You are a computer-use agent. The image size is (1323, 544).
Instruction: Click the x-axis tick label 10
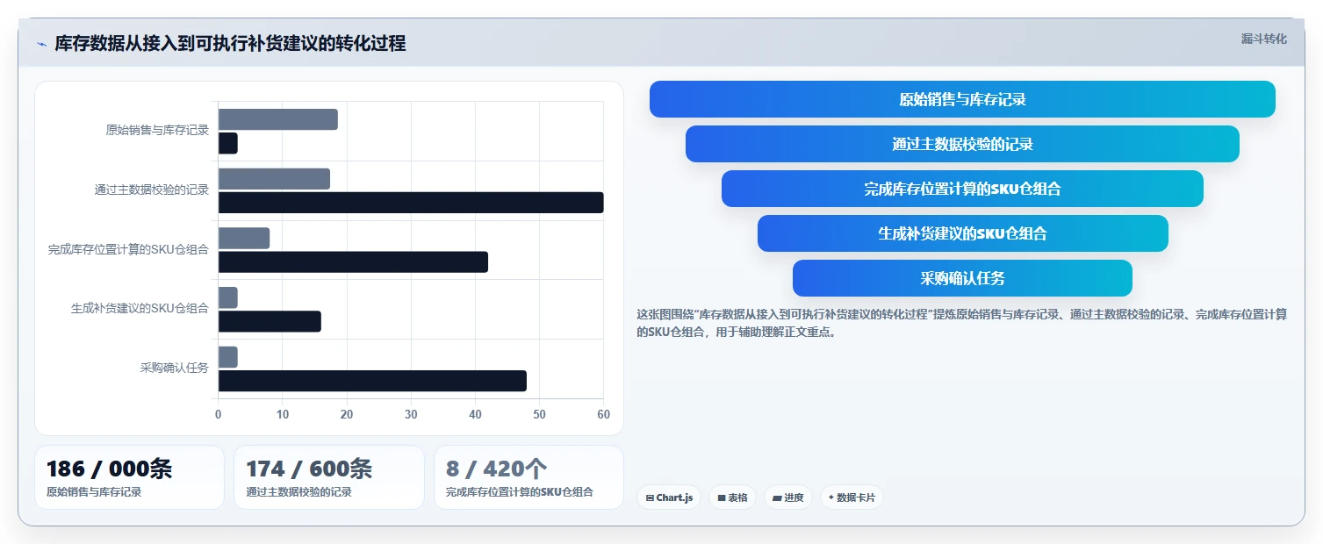[283, 414]
